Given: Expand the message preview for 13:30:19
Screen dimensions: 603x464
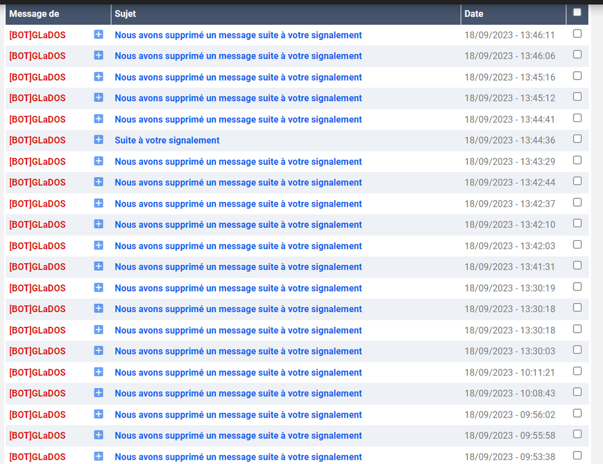Looking at the screenshot, I should coord(98,287).
